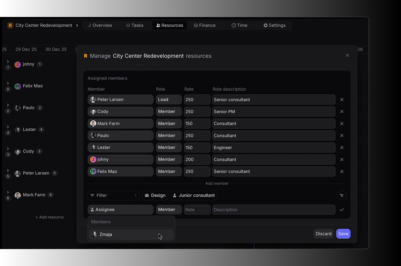This screenshot has width=401, height=266.
Task: Click the funnel icon inside the Filter box
Action: point(92,195)
